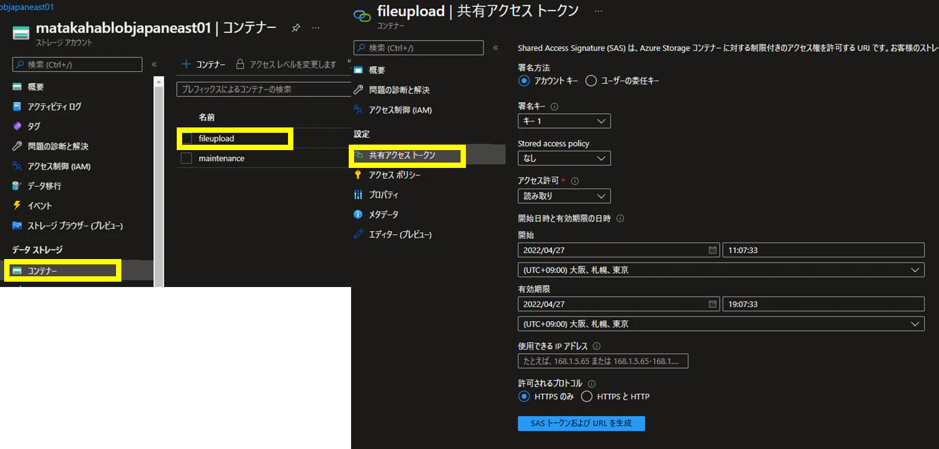Collapse the fileupload menu with double chevron

(496, 48)
